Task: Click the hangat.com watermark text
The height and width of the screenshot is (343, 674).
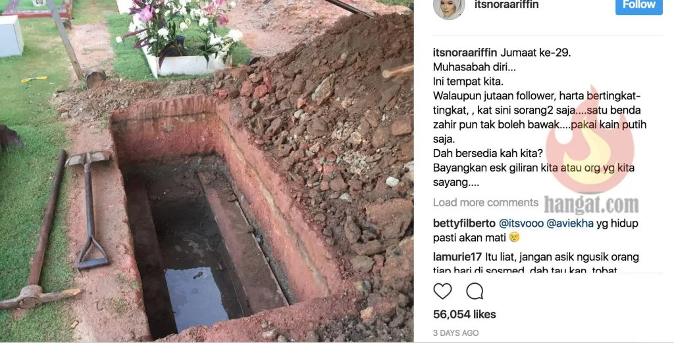Action: tap(591, 205)
